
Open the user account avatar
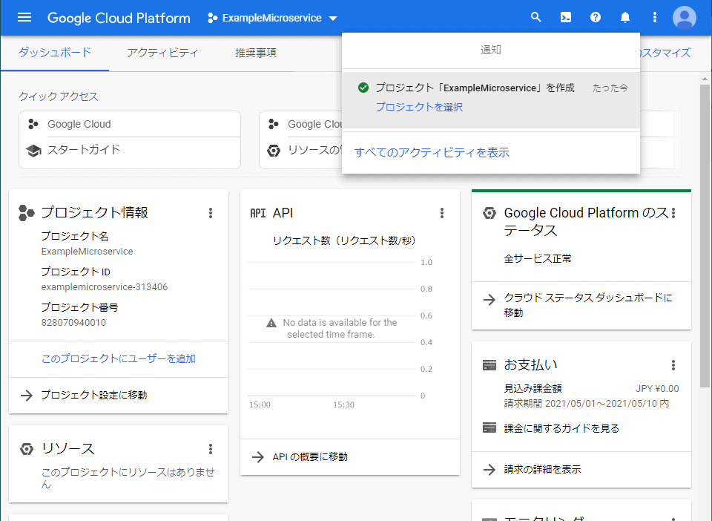[684, 18]
